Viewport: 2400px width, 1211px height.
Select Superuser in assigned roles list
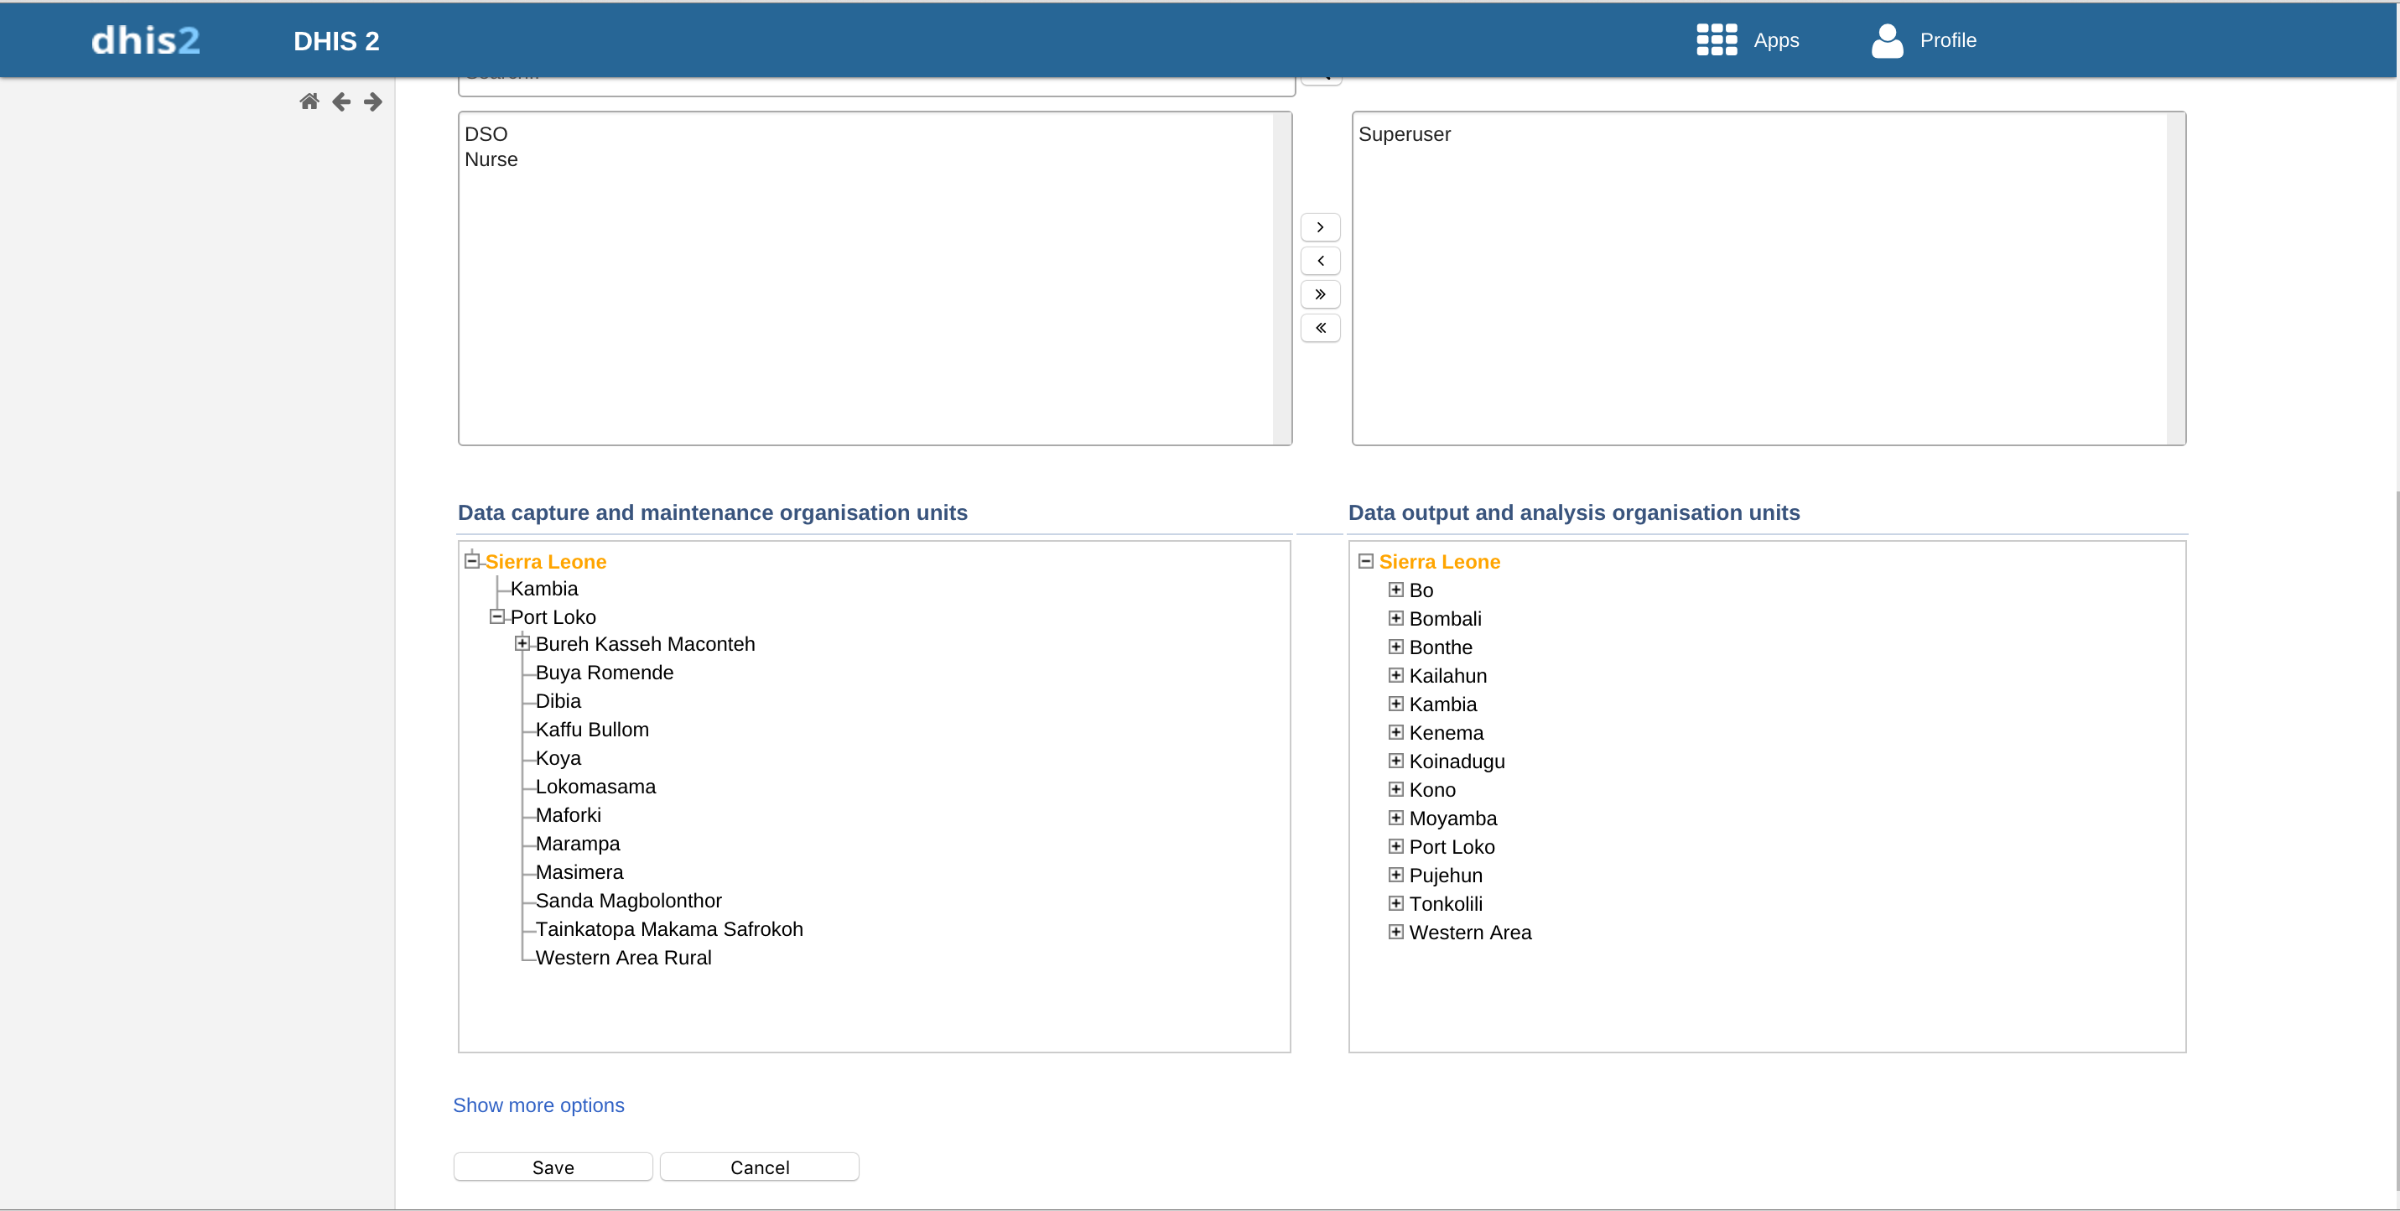click(1403, 134)
